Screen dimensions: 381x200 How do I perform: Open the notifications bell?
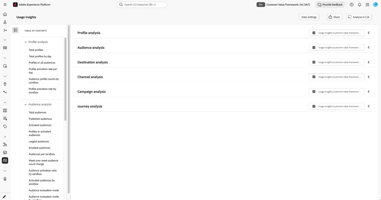[359, 5]
